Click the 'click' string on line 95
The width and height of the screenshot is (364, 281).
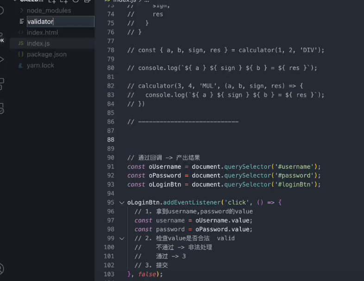point(237,203)
